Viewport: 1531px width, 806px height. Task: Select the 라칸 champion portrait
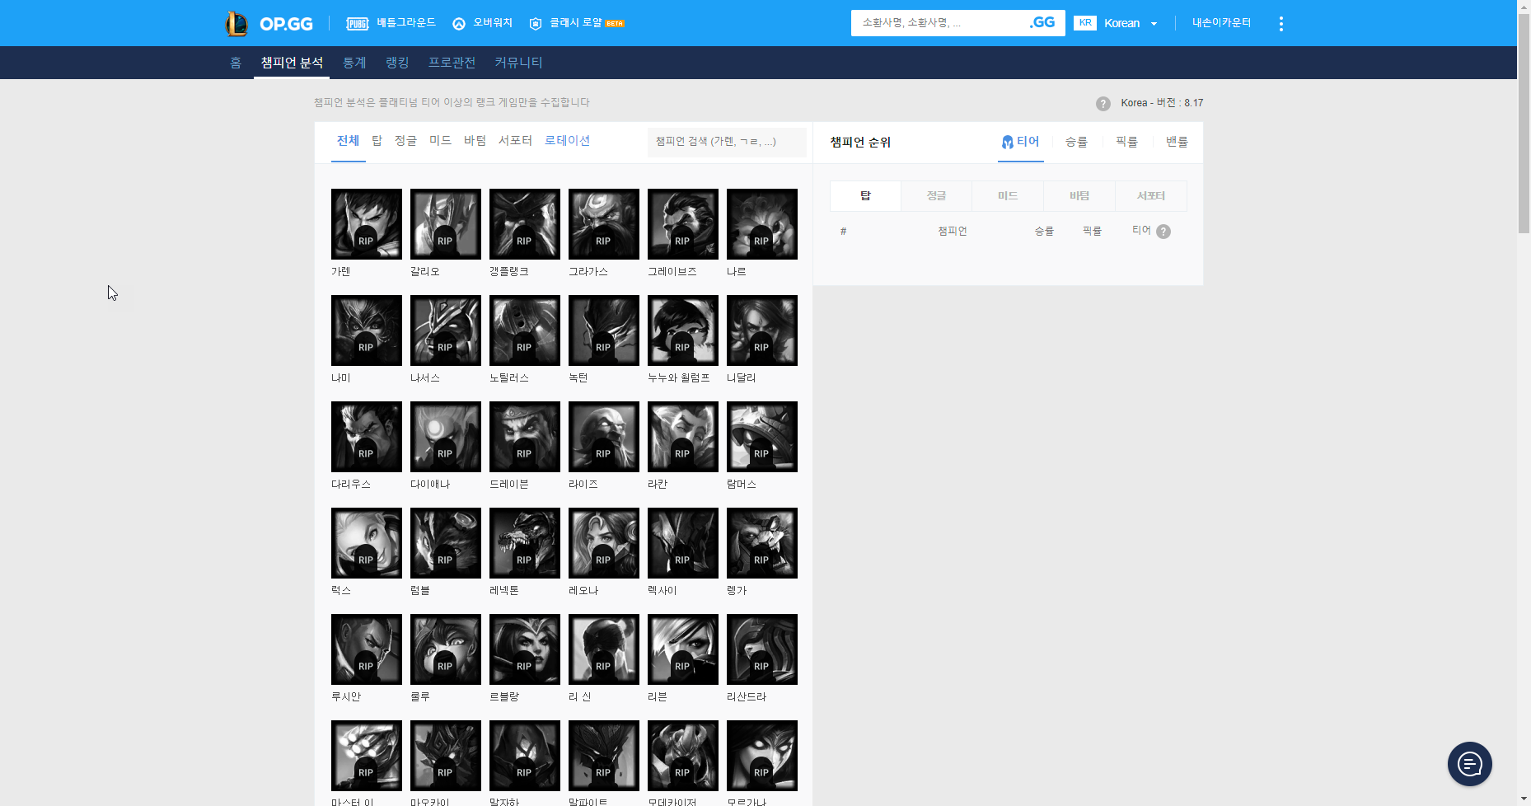click(683, 437)
